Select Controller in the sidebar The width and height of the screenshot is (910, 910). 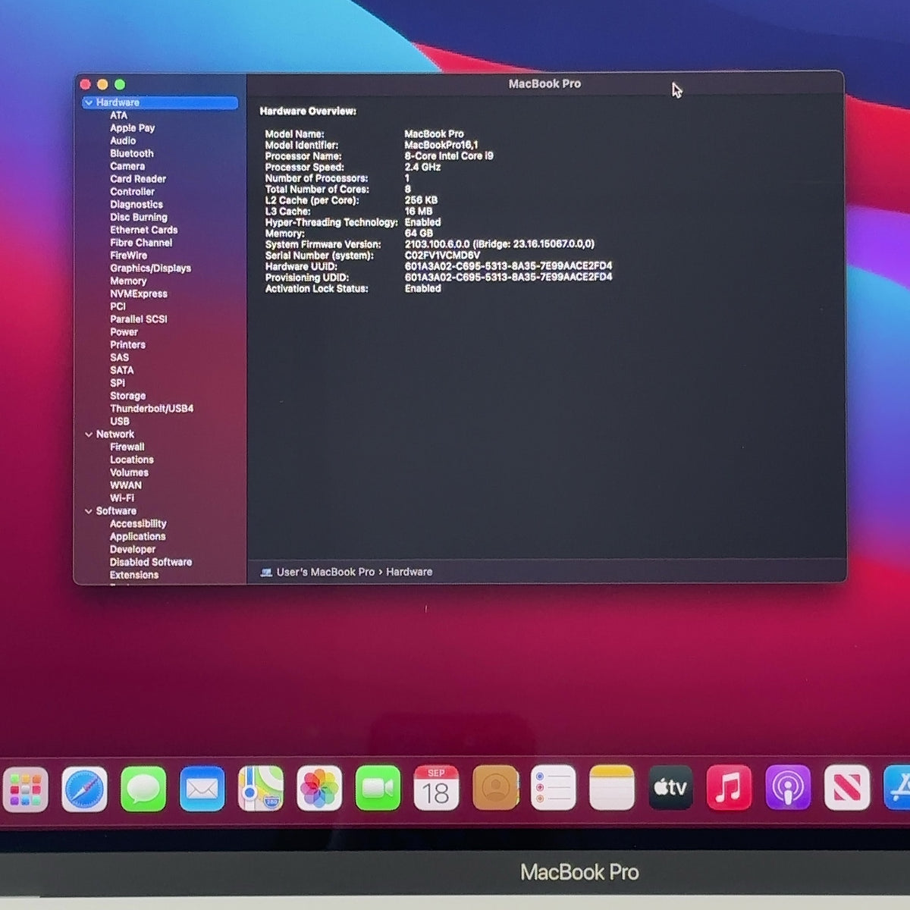132,192
